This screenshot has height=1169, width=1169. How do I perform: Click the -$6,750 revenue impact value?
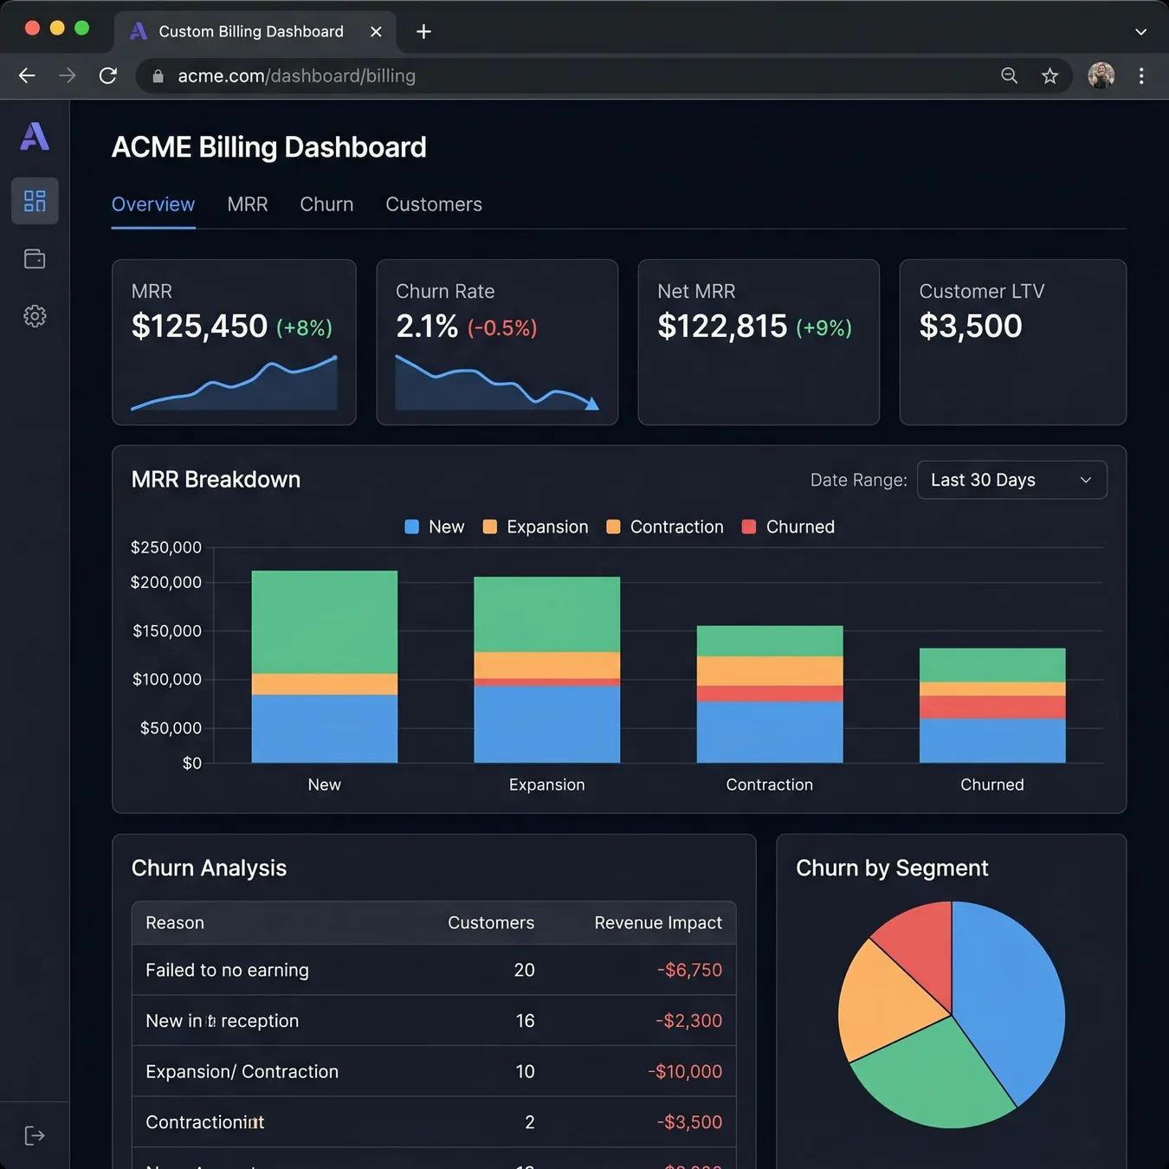coord(689,970)
